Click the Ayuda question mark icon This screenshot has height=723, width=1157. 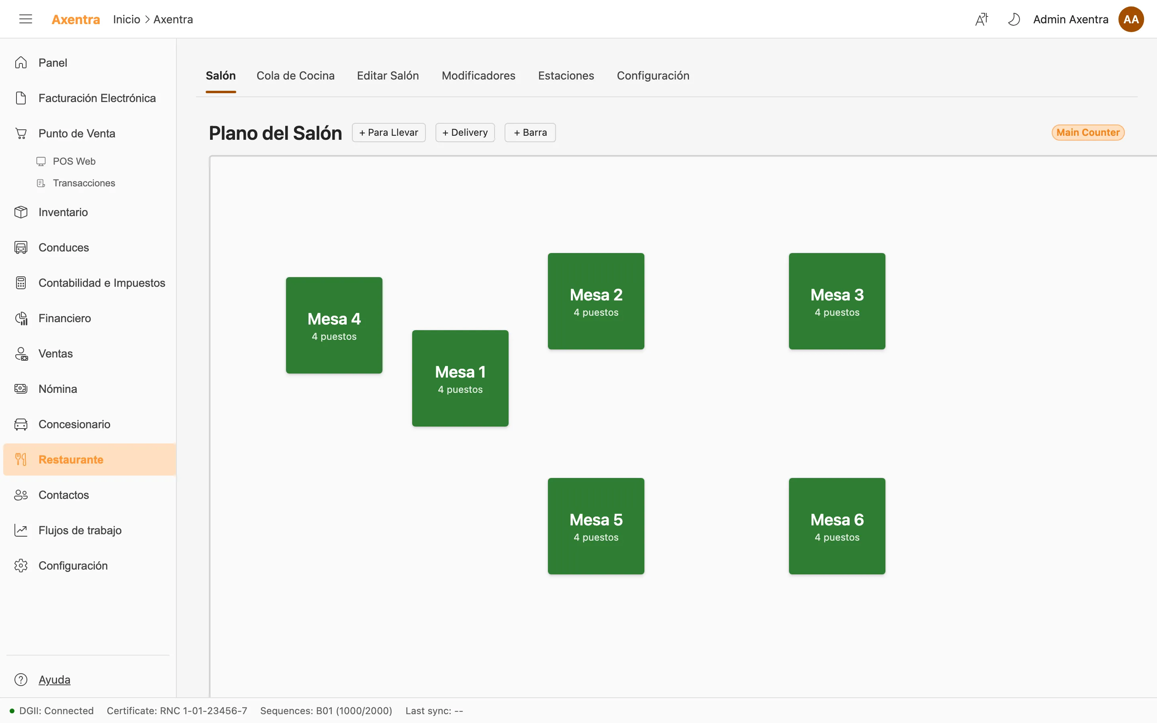coord(20,680)
